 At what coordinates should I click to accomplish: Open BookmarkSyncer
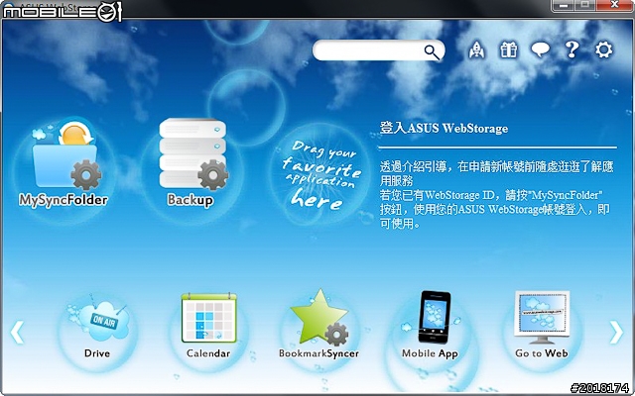[x=319, y=324]
